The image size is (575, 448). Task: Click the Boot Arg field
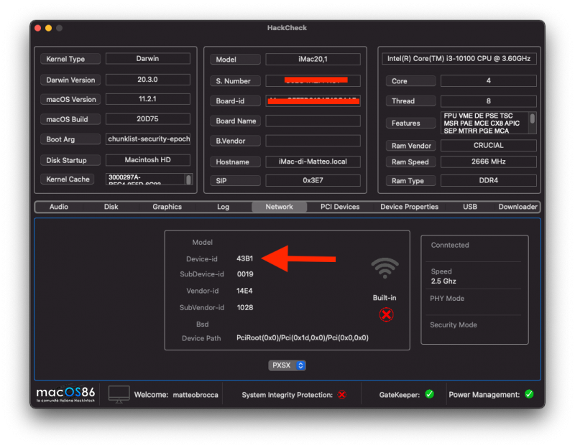(148, 139)
